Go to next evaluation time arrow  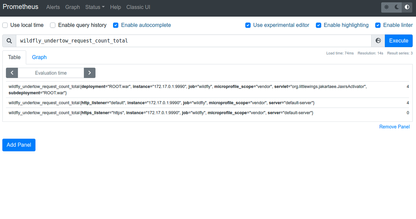(x=89, y=73)
